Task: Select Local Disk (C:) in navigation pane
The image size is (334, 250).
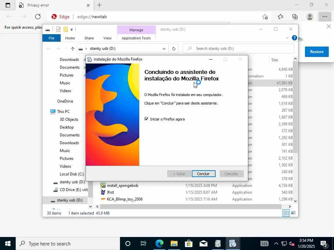Action: (x=71, y=174)
